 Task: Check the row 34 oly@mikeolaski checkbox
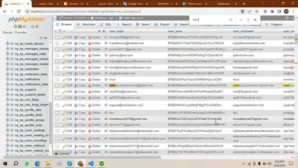click(57, 74)
